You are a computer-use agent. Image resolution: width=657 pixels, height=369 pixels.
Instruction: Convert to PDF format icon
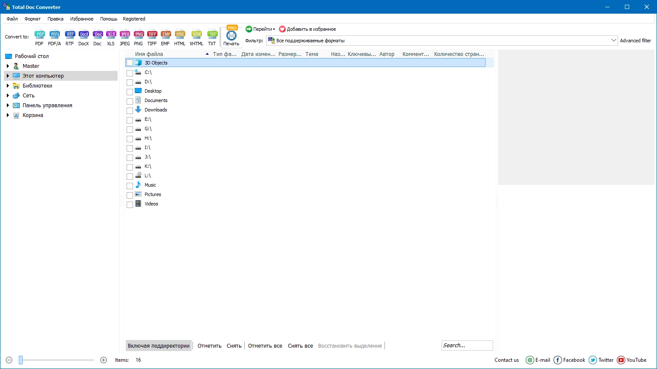(39, 38)
